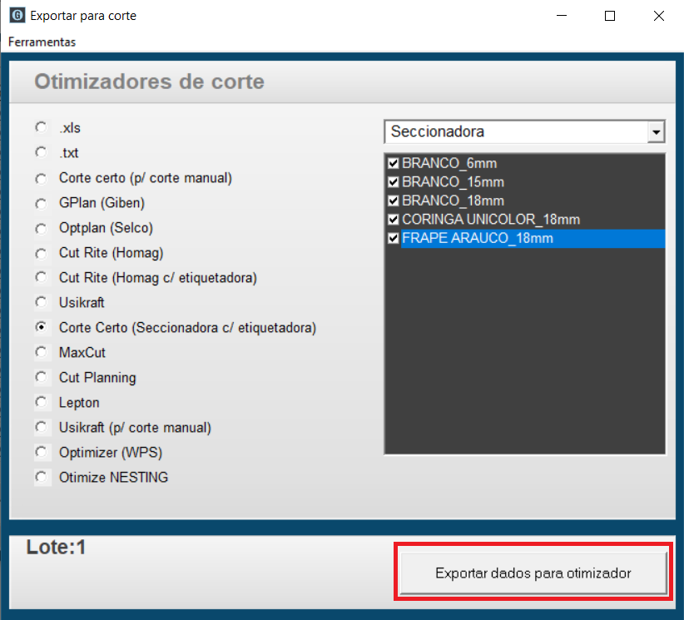Select the CORINGA UNICOLOR_18mm row text
The image size is (684, 620).
491,220
